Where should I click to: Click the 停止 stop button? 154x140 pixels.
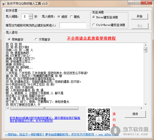coord(140,26)
